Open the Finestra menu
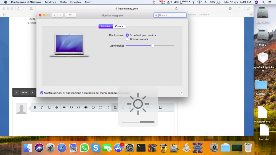 [75, 2]
